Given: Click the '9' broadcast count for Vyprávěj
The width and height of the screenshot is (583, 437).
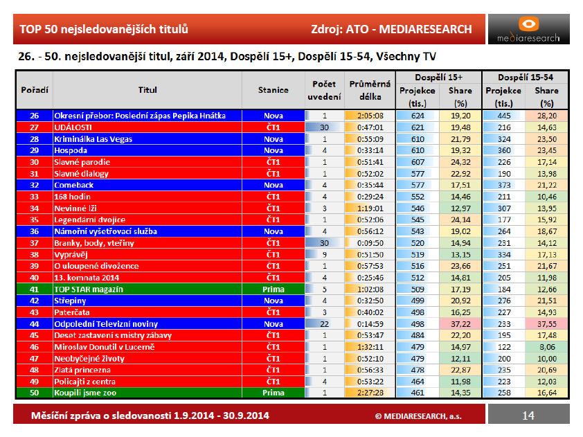Looking at the screenshot, I should coord(324,254).
